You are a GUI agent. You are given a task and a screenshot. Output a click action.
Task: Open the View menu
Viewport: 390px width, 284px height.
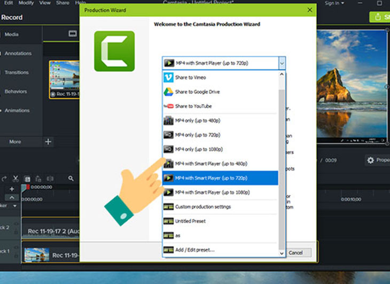[45, 3]
